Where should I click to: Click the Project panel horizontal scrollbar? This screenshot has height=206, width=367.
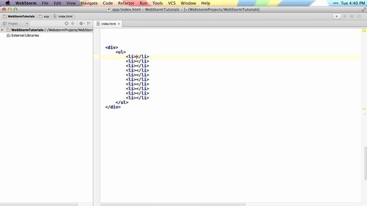pos(39,204)
